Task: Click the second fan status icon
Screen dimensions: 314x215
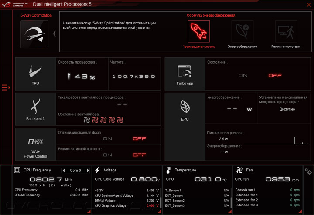Action: pyautogui.click(x=95, y=120)
